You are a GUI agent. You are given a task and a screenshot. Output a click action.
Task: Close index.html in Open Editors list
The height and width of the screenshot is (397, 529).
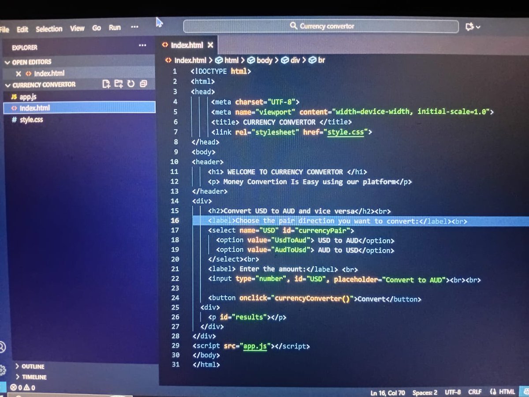(x=19, y=74)
